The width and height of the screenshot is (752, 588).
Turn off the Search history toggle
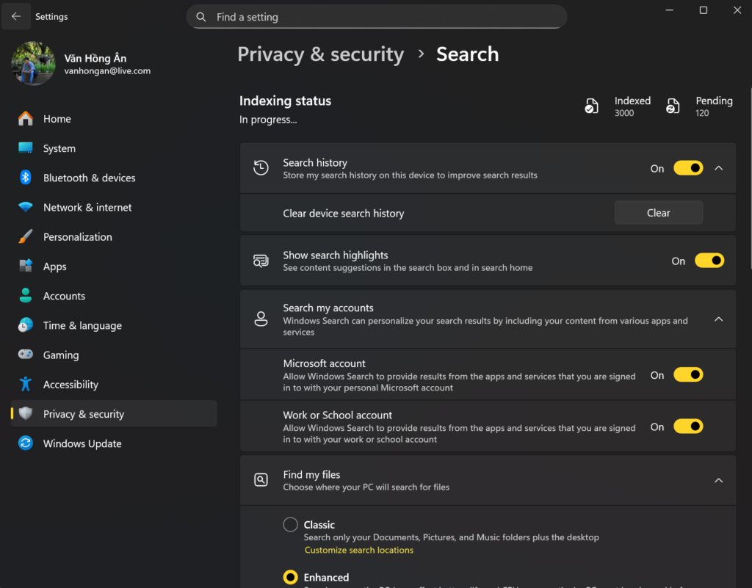(688, 168)
